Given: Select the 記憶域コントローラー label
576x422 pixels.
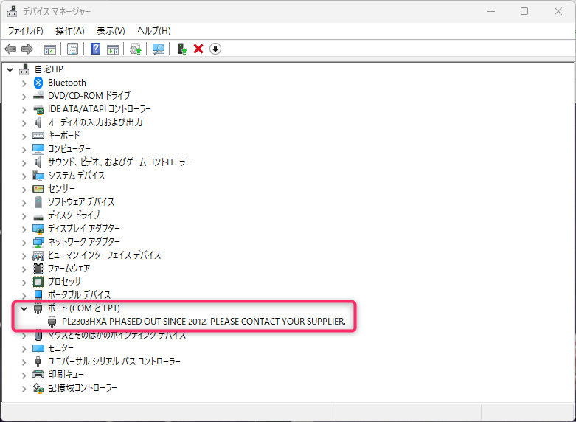Looking at the screenshot, I should click(x=83, y=388).
